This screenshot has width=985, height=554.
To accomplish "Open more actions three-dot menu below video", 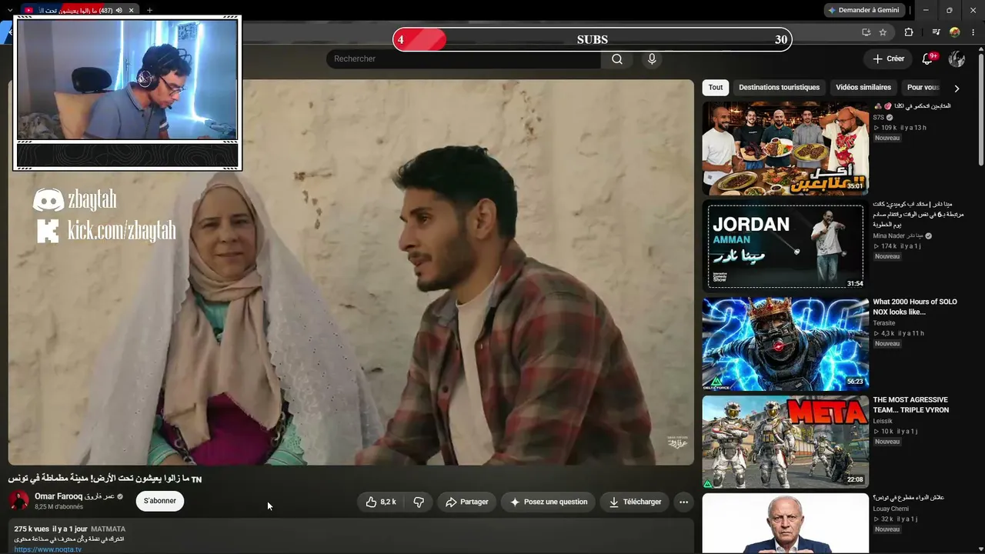I will tap(683, 502).
